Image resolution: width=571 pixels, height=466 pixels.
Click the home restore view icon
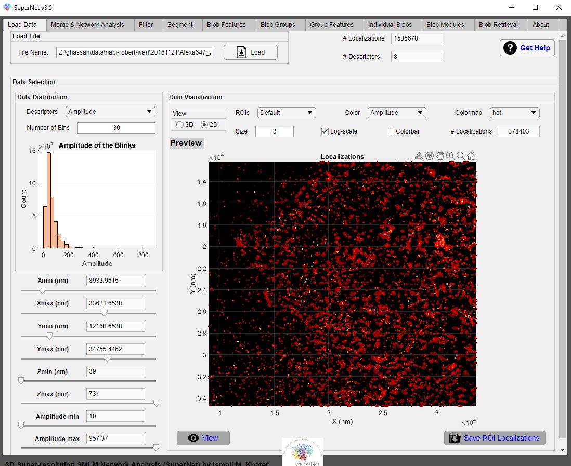471,156
